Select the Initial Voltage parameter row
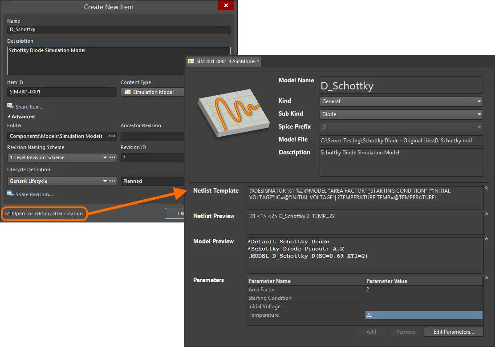 (x=365, y=307)
